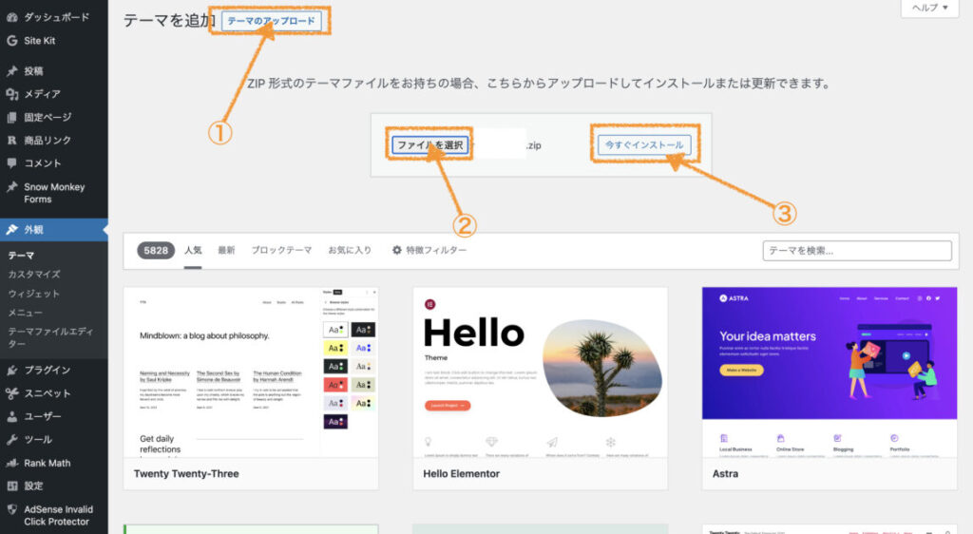Open the Widgets (ウィジェット) submenu item
Viewport: 973px width, 534px height.
point(34,294)
